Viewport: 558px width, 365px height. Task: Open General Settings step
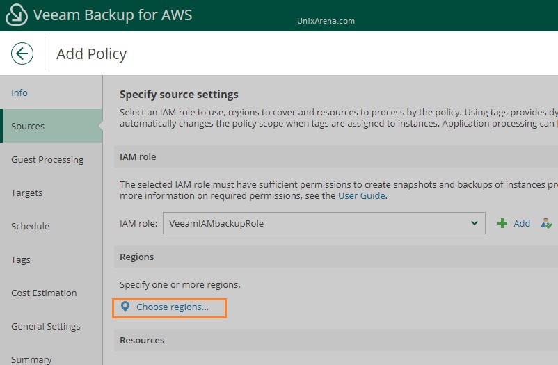pyautogui.click(x=46, y=326)
